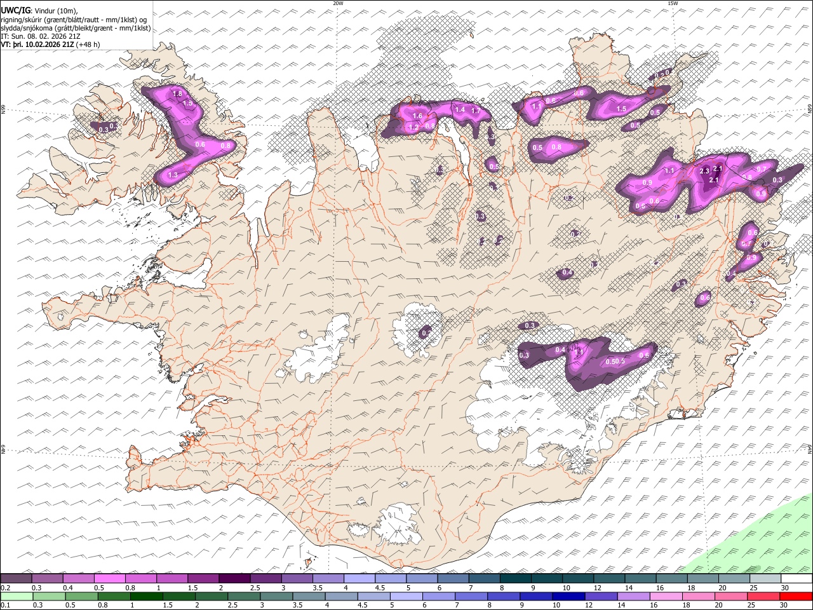Click the bright red rain swatch after 30
This screenshot has width=813, height=610.
796,597
